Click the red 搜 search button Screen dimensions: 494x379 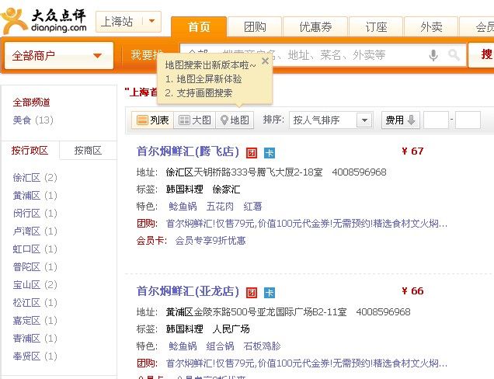coord(482,55)
